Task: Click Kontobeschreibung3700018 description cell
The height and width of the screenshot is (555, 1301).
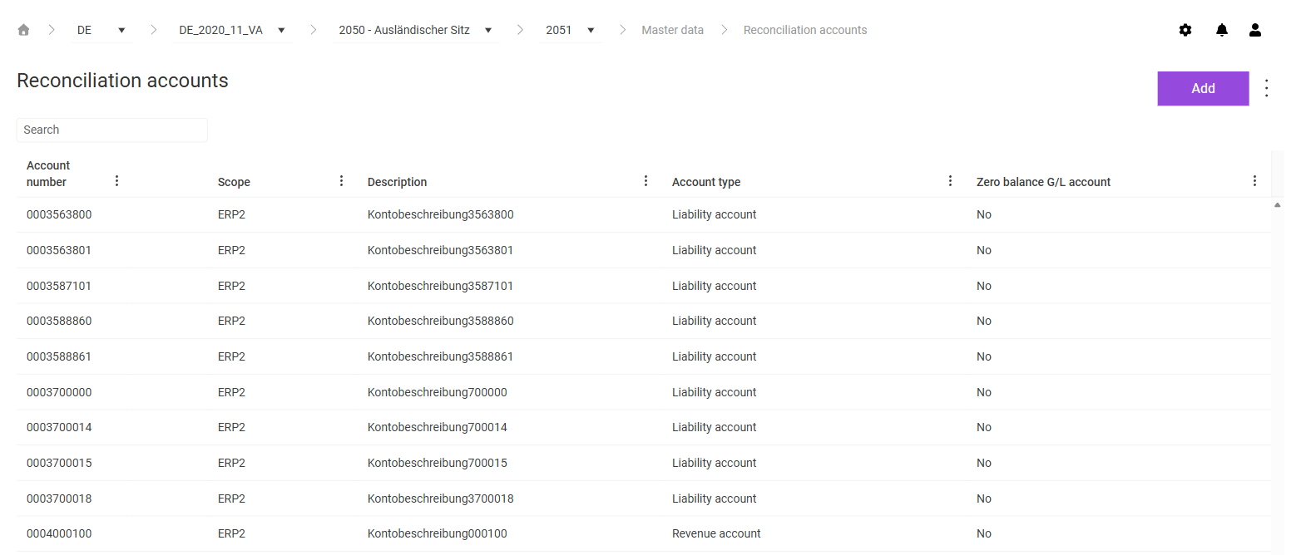Action: pos(441,499)
